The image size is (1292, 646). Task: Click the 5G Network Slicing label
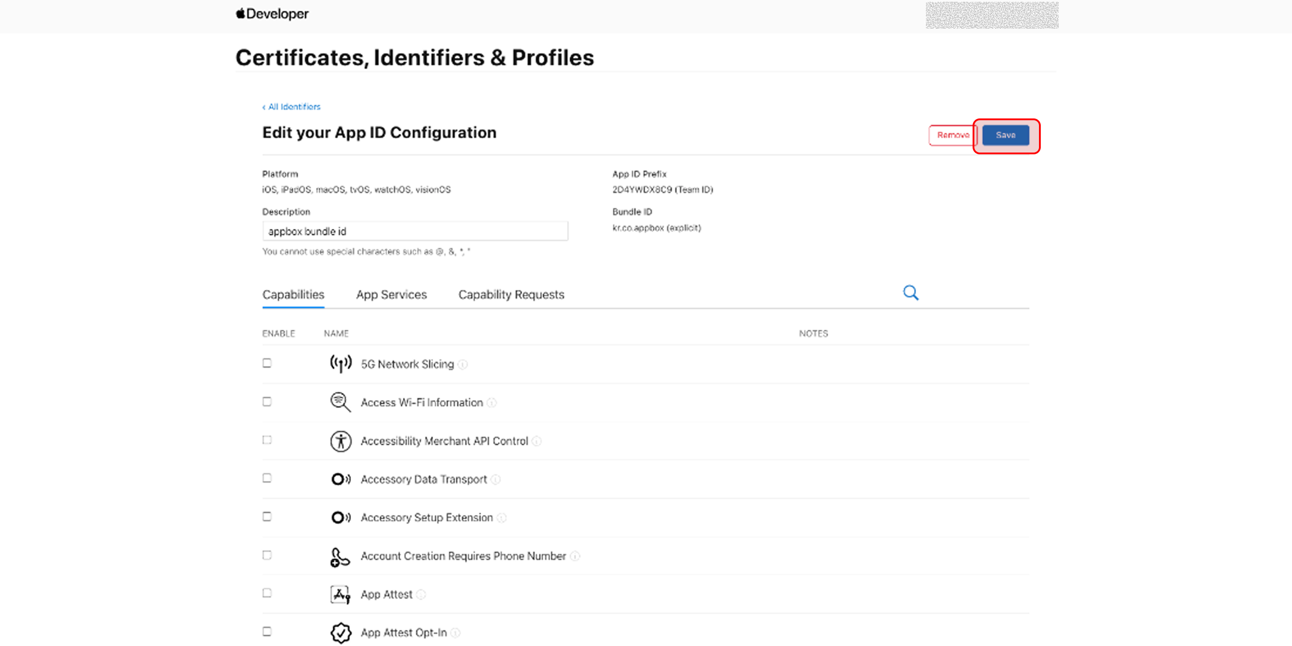407,365
